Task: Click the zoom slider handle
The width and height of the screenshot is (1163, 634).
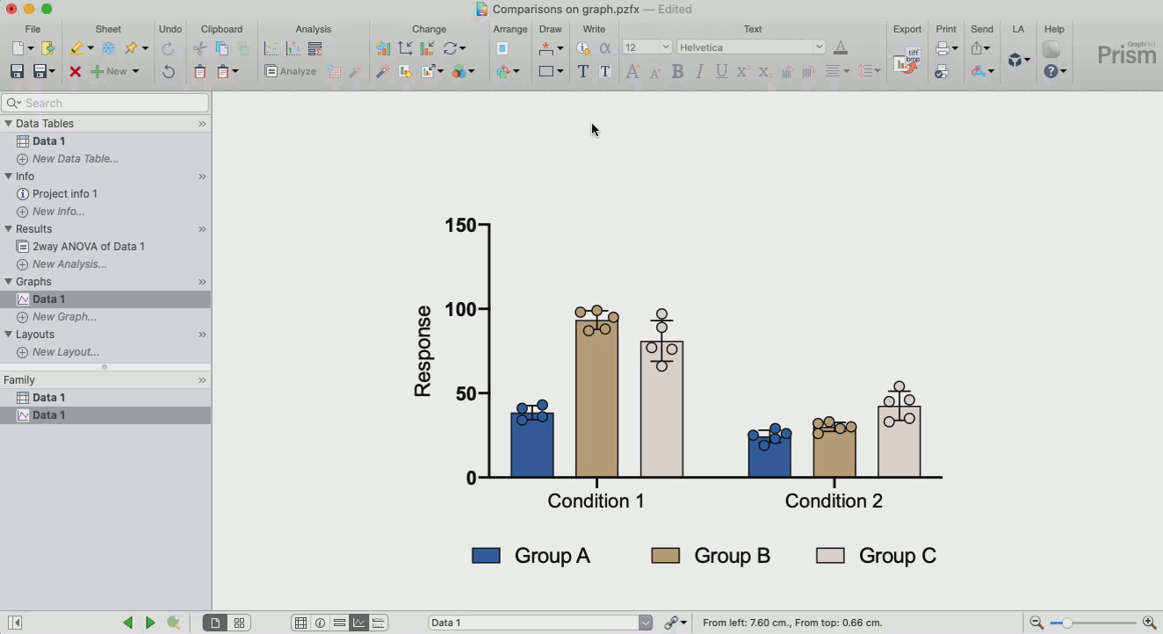Action: pos(1066,623)
